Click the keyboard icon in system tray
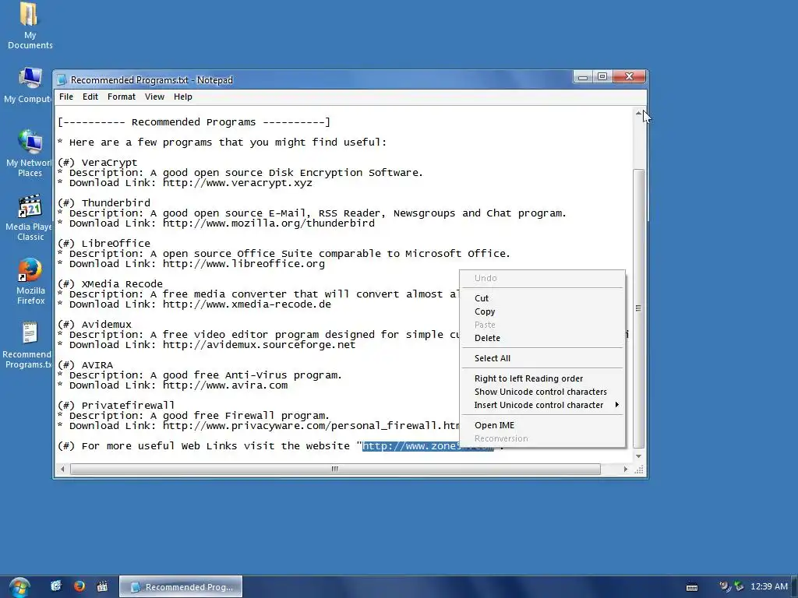This screenshot has width=798, height=598. 692,587
